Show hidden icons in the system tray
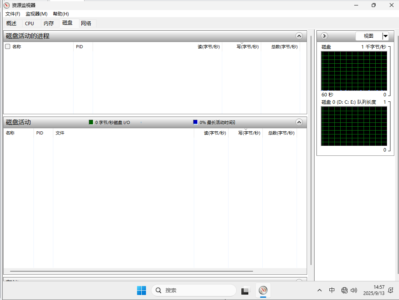 320,290
